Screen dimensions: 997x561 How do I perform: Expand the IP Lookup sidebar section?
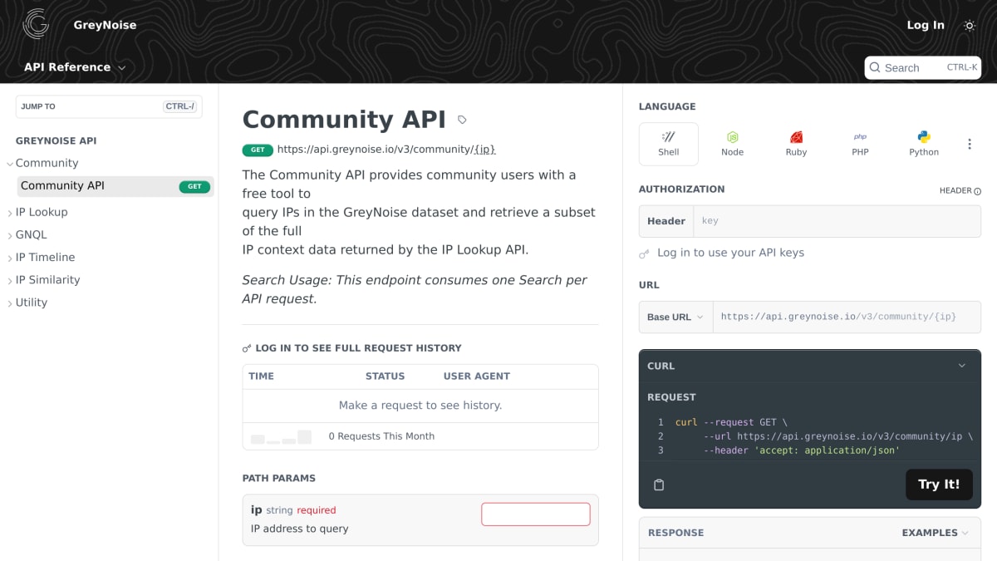click(10, 213)
